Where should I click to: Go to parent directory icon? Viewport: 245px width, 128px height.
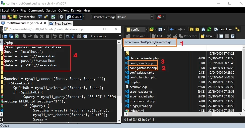pyautogui.click(x=191, y=29)
